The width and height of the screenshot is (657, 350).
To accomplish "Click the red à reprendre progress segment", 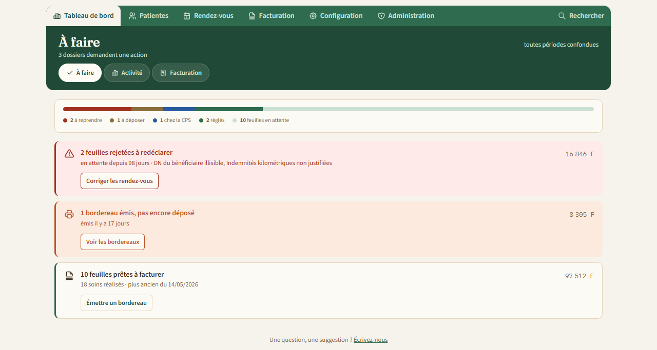I will (97, 109).
